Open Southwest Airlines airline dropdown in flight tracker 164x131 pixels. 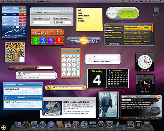pyautogui.click(x=114, y=27)
